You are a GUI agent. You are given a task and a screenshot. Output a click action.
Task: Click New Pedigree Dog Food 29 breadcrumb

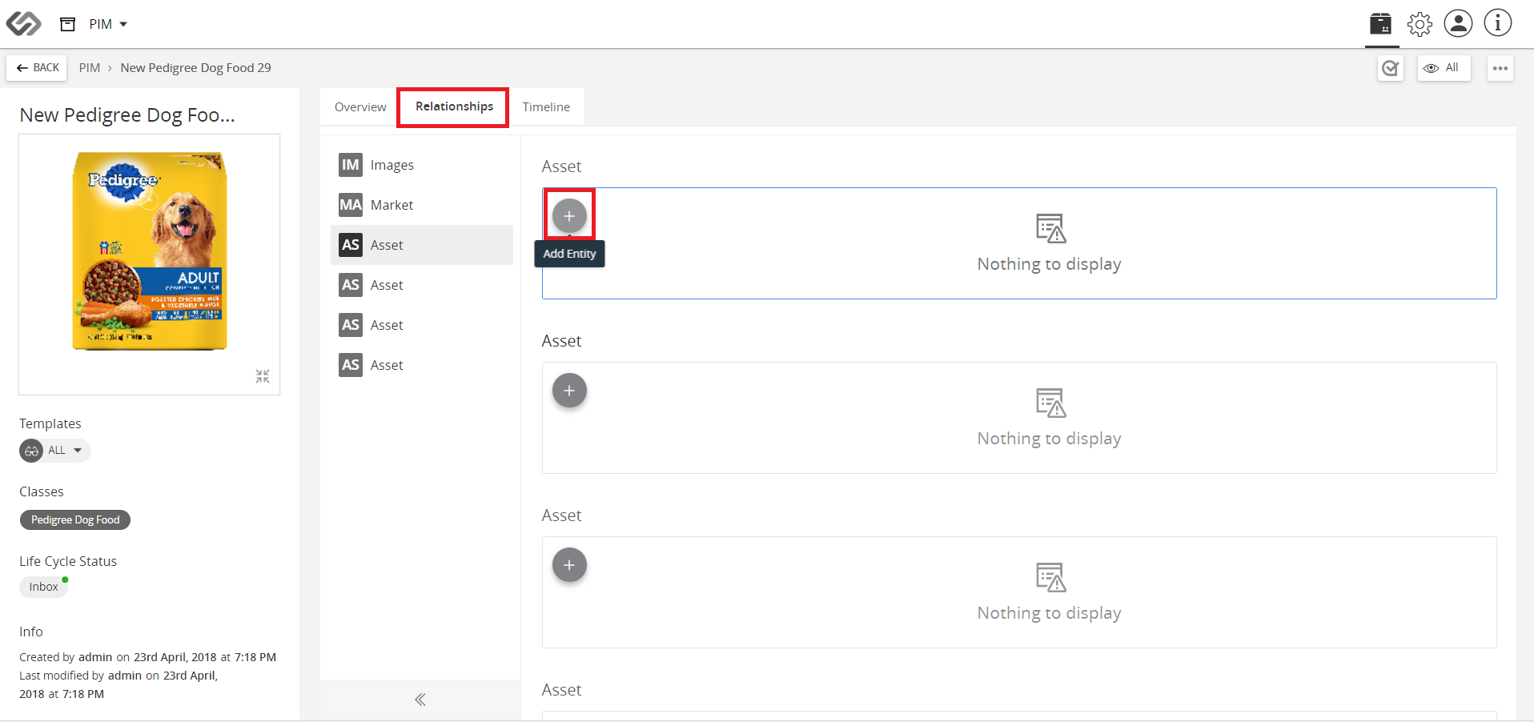pyautogui.click(x=195, y=68)
